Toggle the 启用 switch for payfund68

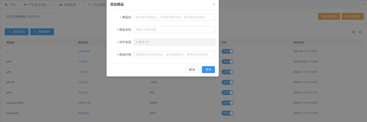tap(227, 113)
